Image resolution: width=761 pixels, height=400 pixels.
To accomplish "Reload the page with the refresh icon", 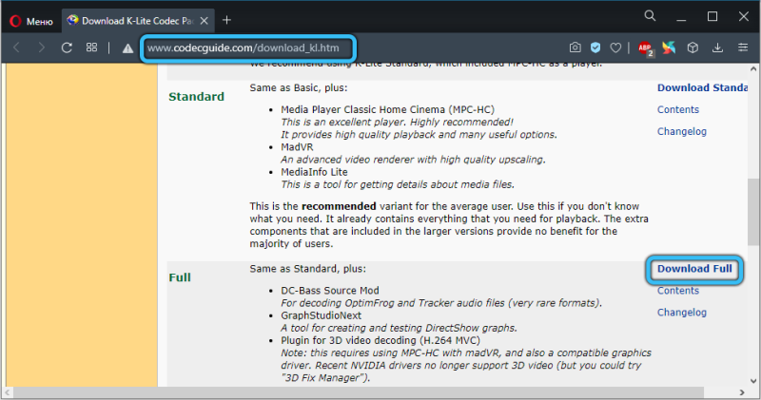I will (67, 48).
